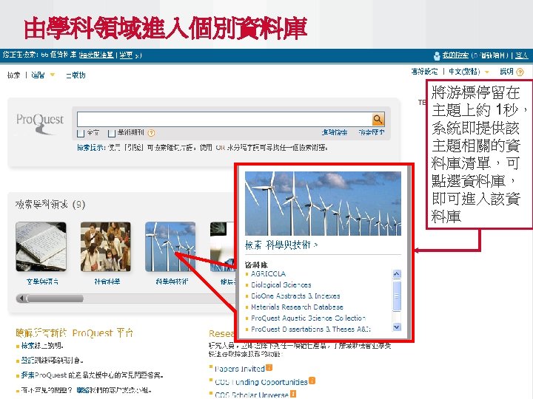Click the databases list link in blue bar
Viewport: 533px width, 399px height.
[96, 55]
